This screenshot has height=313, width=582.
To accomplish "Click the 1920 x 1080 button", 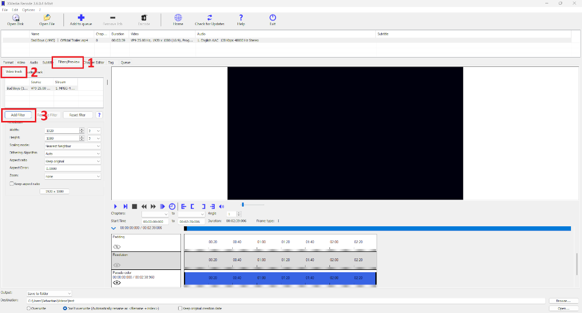I will [55, 191].
